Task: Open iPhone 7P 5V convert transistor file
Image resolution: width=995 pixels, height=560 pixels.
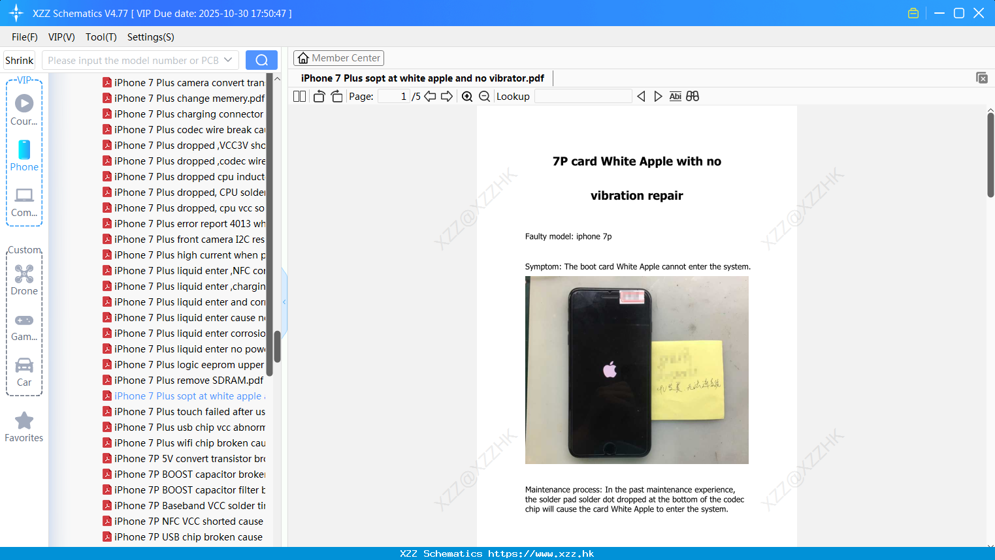Action: pos(184,459)
